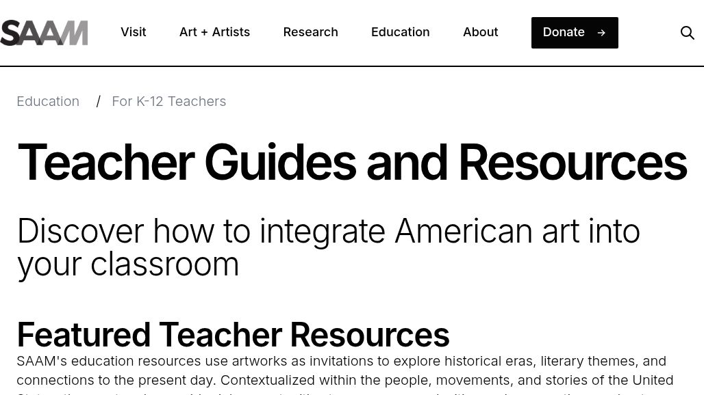The image size is (704, 395).
Task: Click the arrow icon inside Donate button
Action: point(601,32)
